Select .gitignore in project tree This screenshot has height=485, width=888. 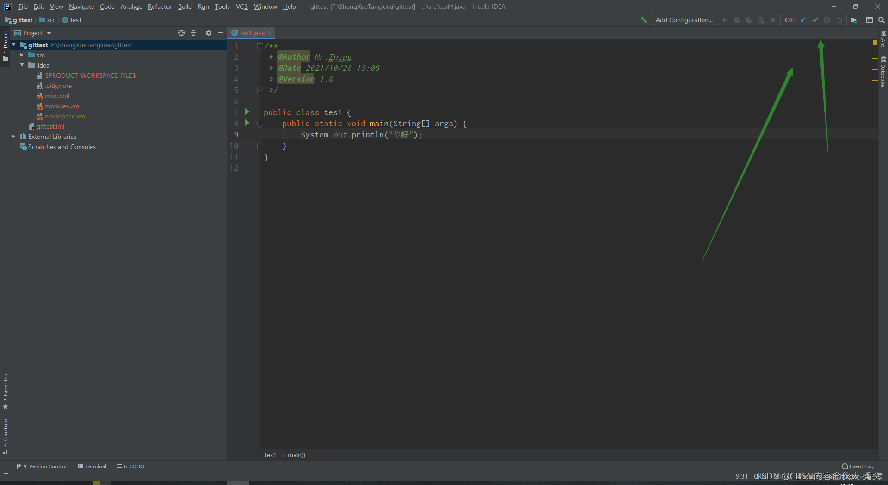tap(58, 86)
